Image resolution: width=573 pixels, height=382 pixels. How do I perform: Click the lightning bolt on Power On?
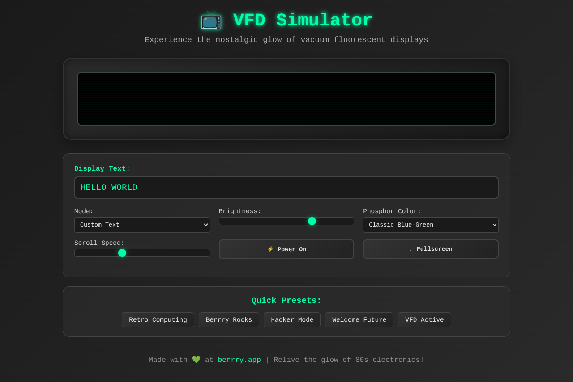[x=271, y=249]
